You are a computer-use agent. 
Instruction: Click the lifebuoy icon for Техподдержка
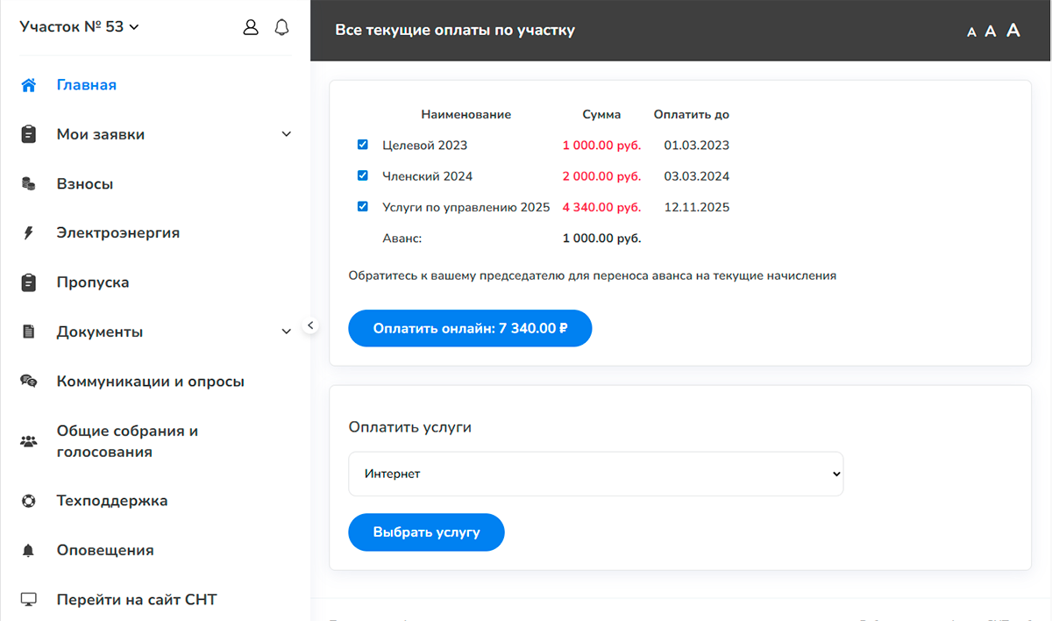(29, 501)
